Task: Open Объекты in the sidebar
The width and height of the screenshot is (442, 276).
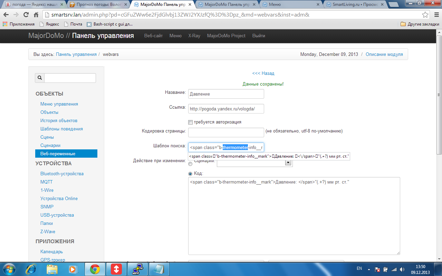Action: pyautogui.click(x=49, y=112)
